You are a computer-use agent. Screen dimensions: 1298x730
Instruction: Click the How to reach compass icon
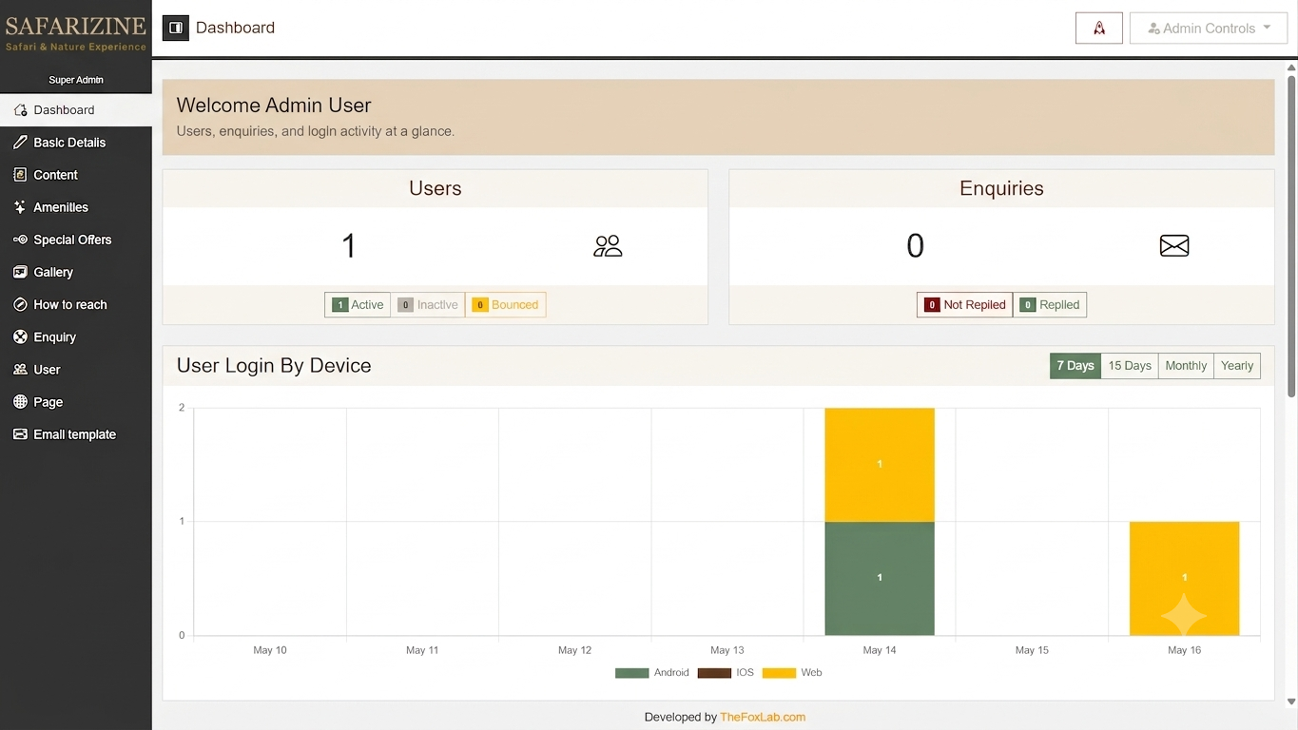(x=20, y=304)
